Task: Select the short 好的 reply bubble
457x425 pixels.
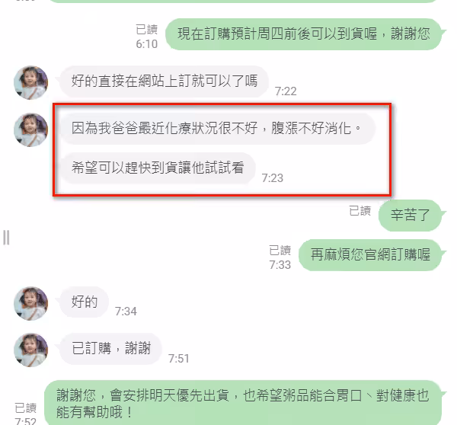Action: click(84, 302)
